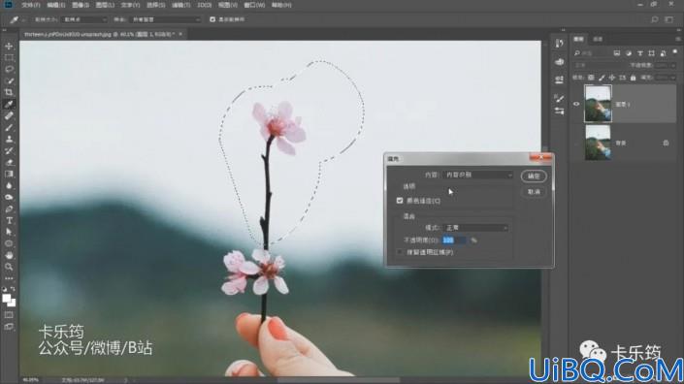Open the History panel icon
684x384 pixels.
559,43
